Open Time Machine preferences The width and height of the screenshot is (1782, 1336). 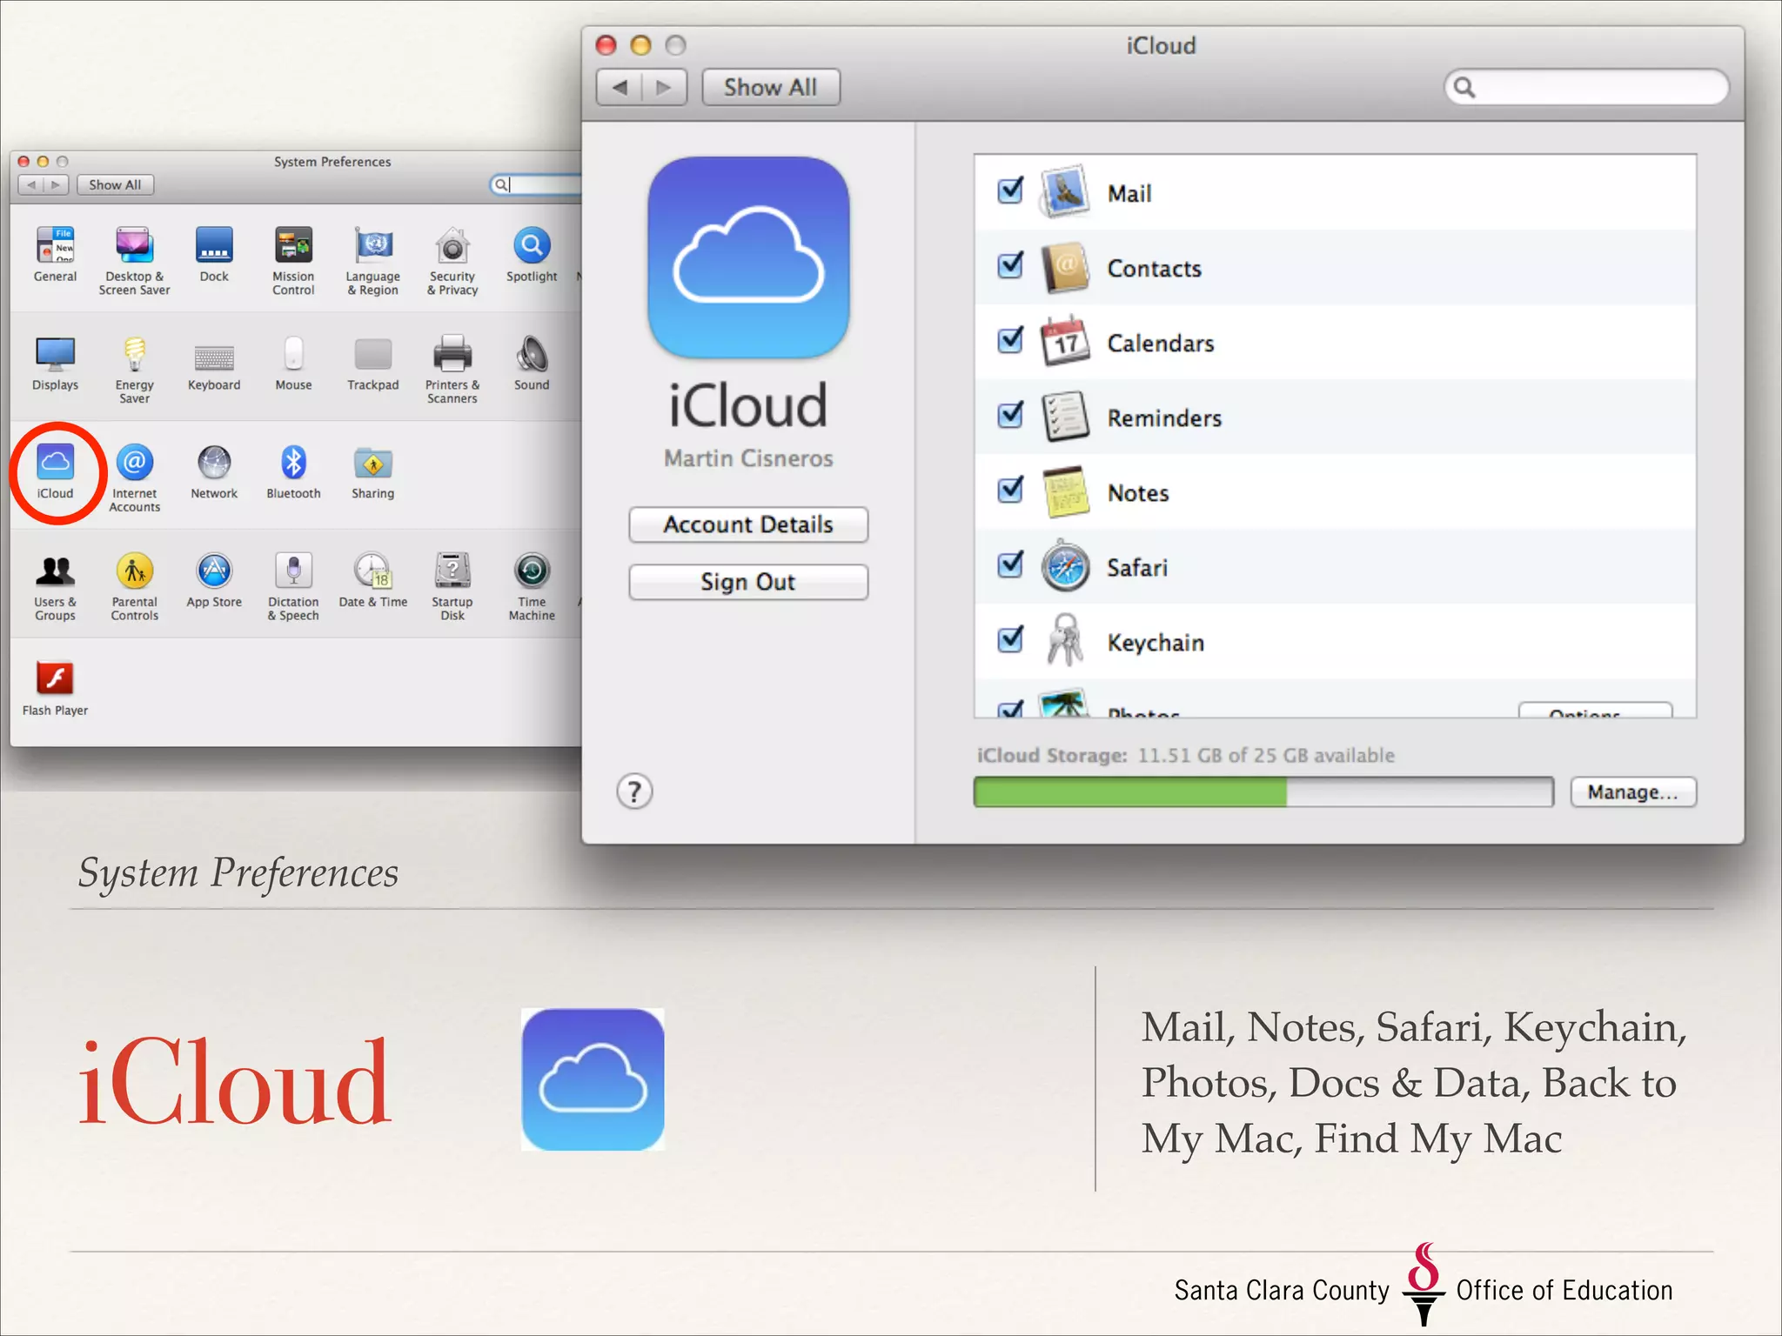click(x=532, y=585)
